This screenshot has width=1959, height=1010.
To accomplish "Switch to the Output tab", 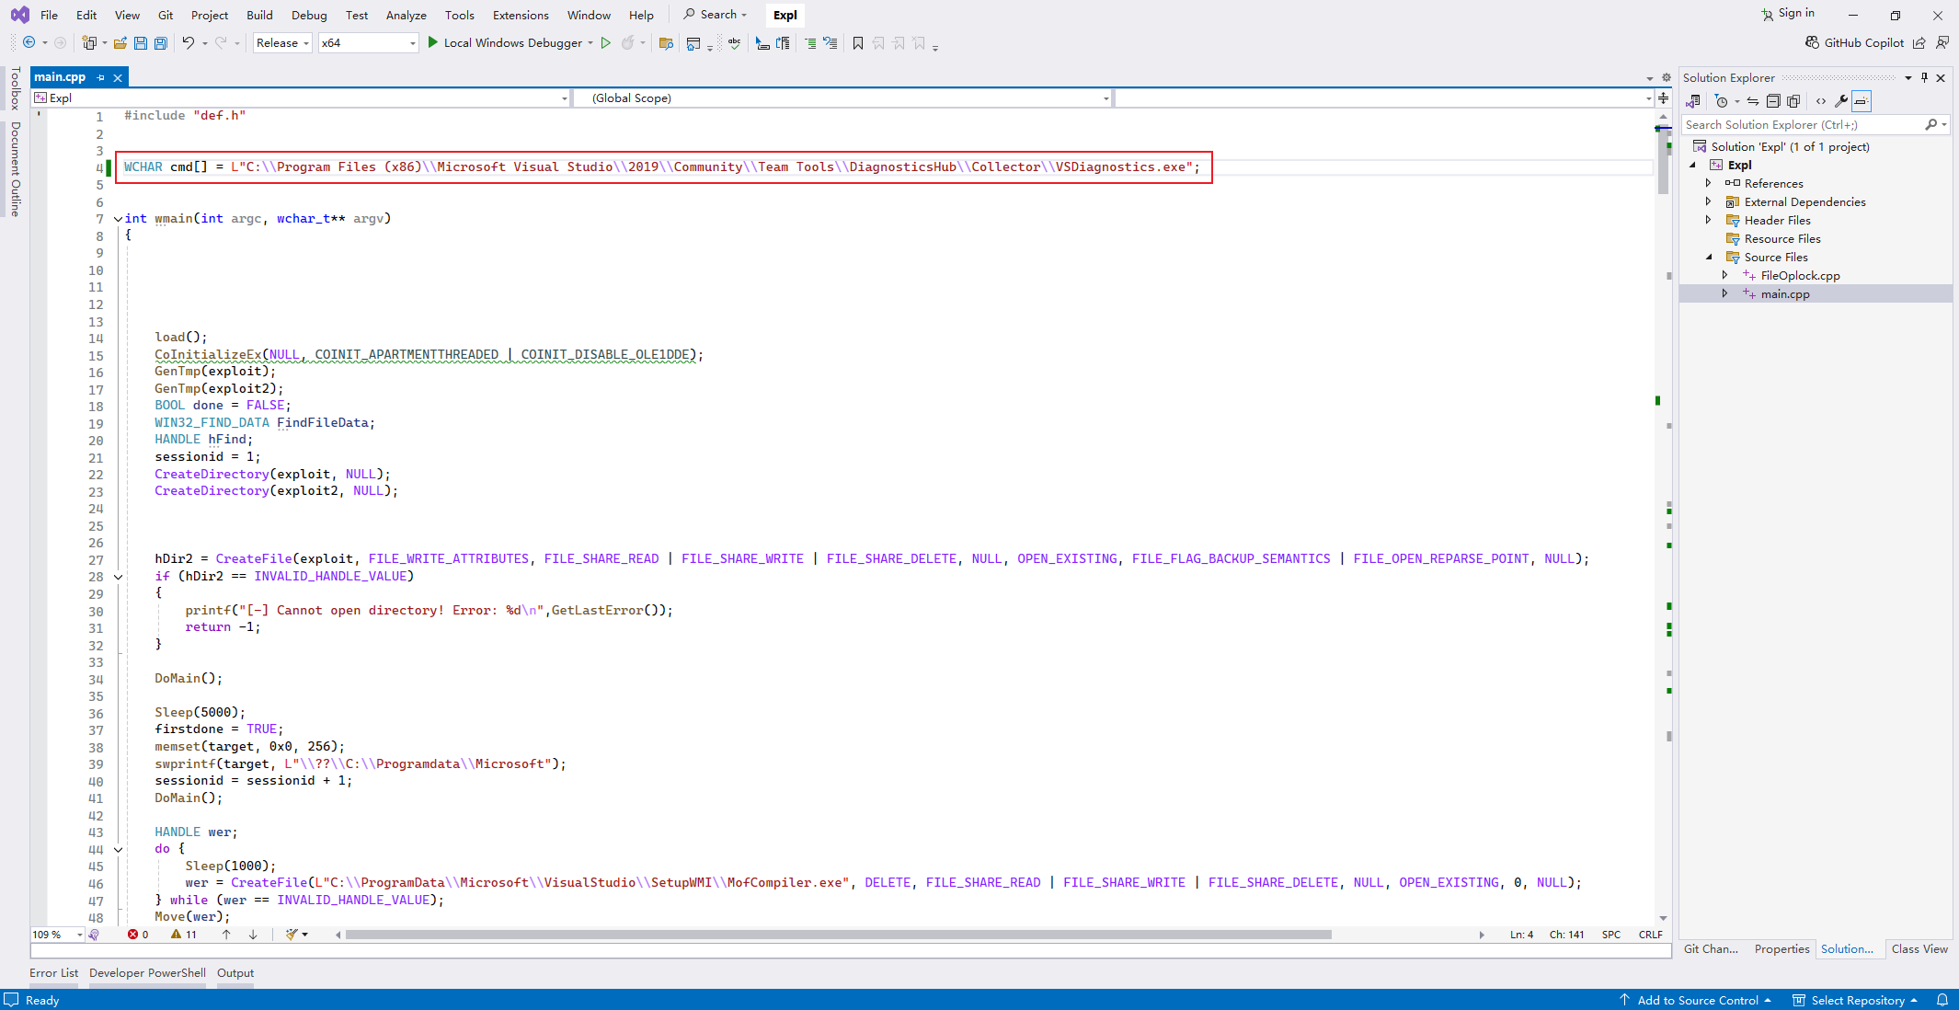I will (x=235, y=972).
